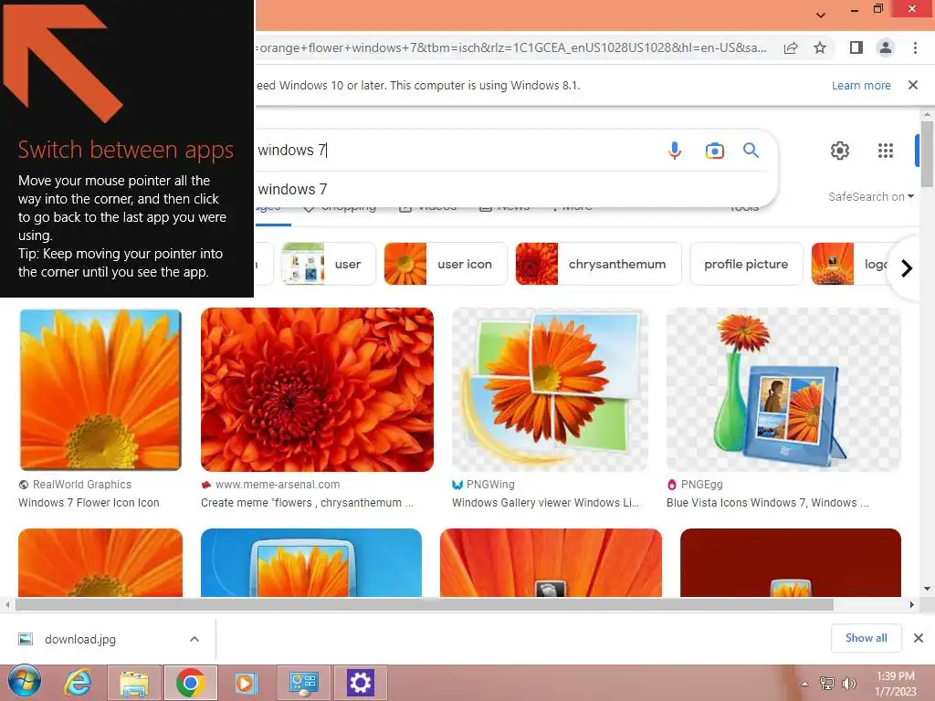Open the RealWorld Graphics flower icon image
Viewport: 935px width, 701px height.
pyautogui.click(x=100, y=389)
